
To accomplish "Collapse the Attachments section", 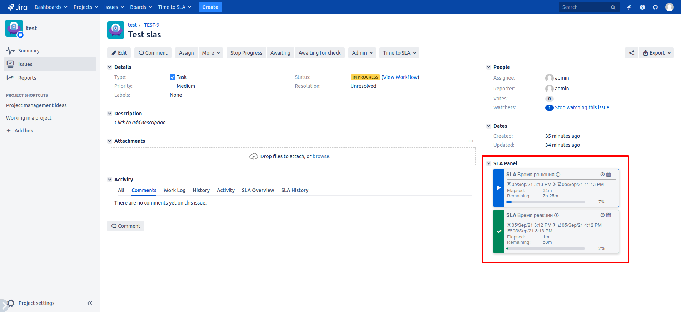I will (110, 141).
